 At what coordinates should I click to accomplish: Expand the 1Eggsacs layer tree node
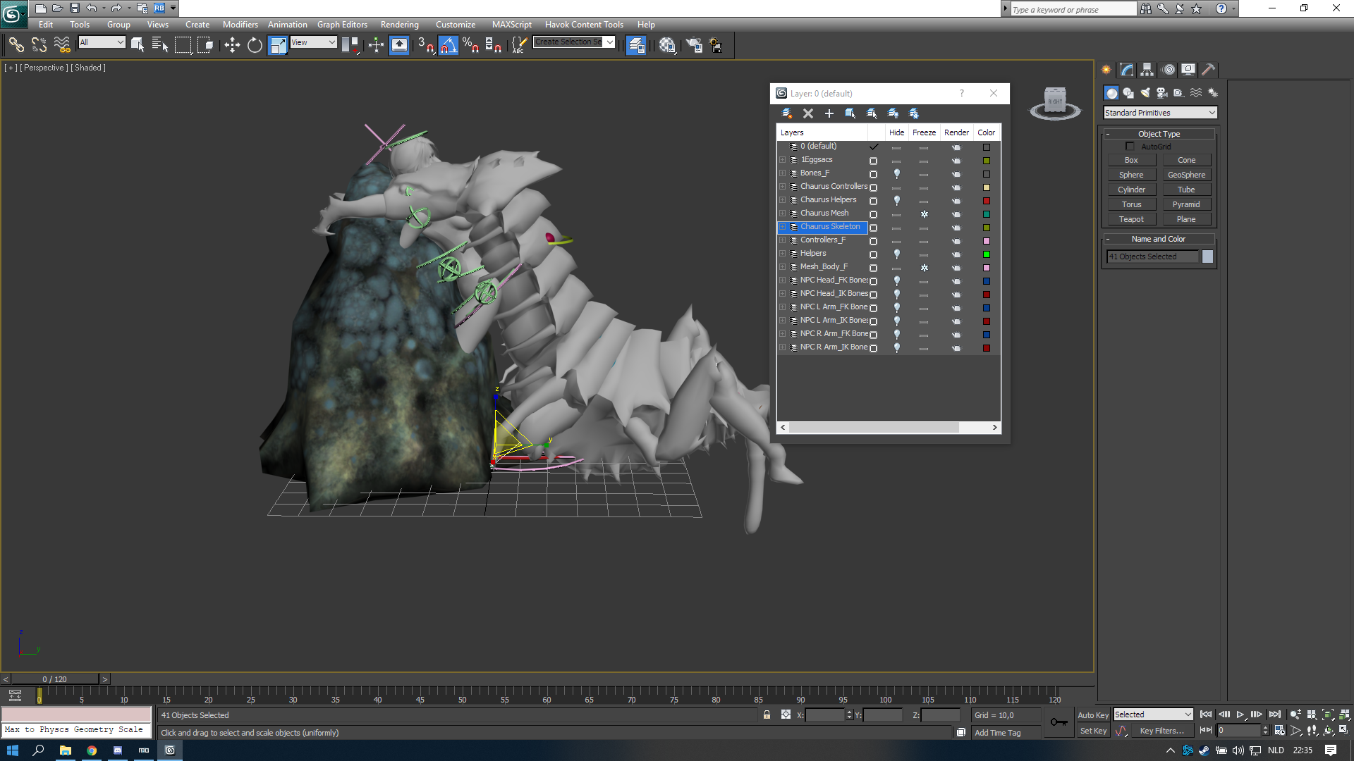click(782, 160)
